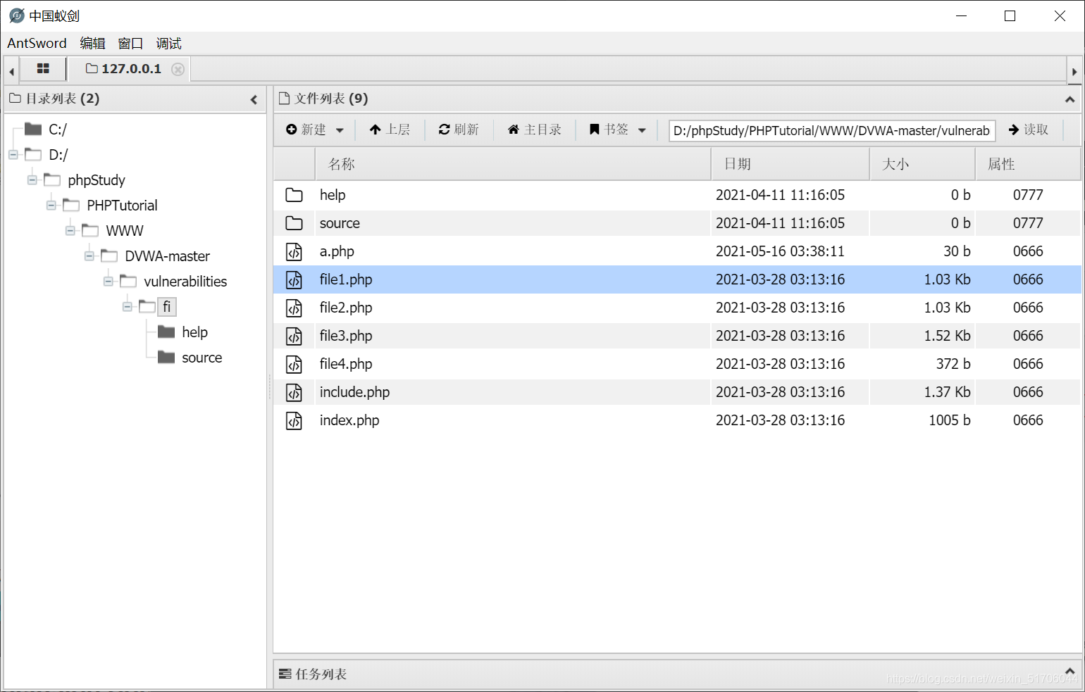Screen dimensions: 1085x692
Task: Collapse the phpStudy tree node
Action: click(x=32, y=180)
